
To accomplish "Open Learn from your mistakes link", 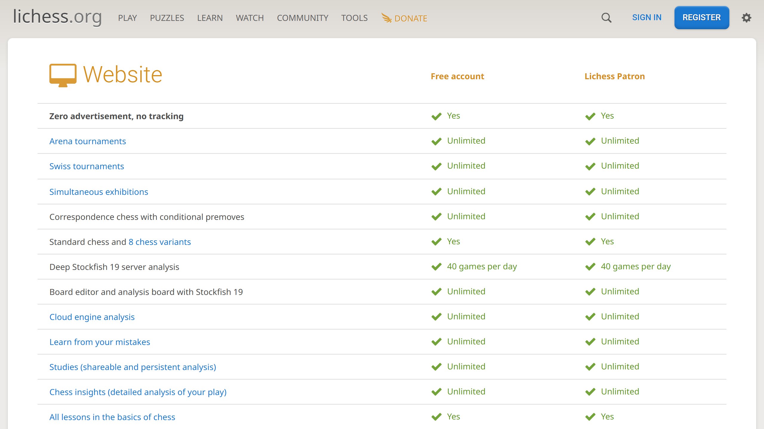I will [x=100, y=342].
